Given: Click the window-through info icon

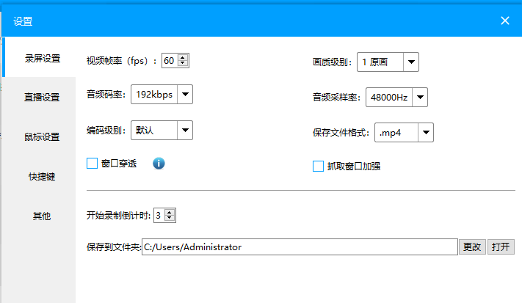Looking at the screenshot, I should tap(159, 164).
